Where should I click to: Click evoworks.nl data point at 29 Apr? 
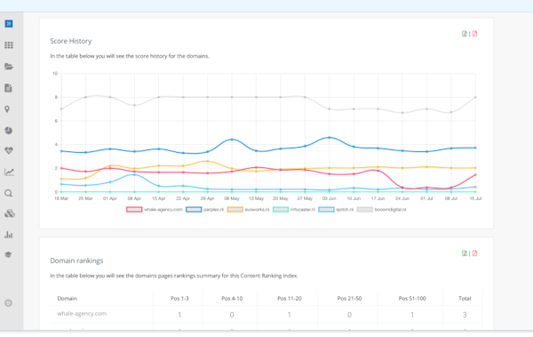click(x=207, y=161)
